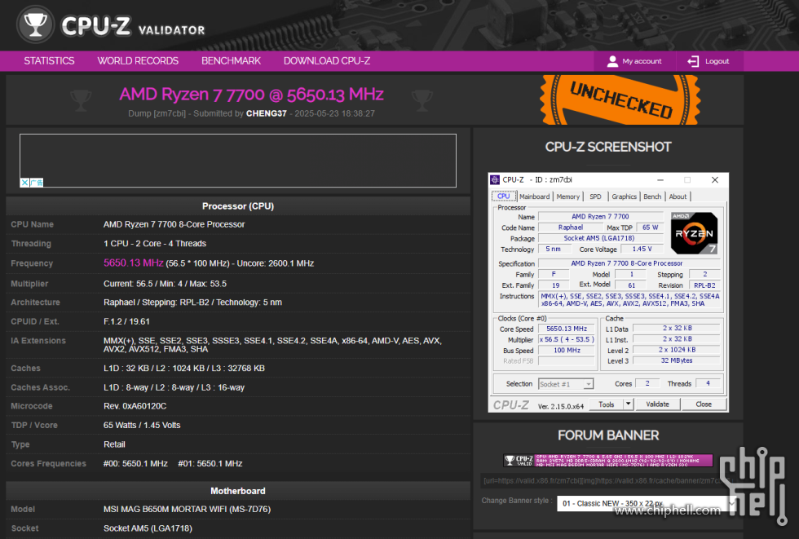
Task: Click the Level 3 cache field 32 MBytes
Action: (677, 360)
